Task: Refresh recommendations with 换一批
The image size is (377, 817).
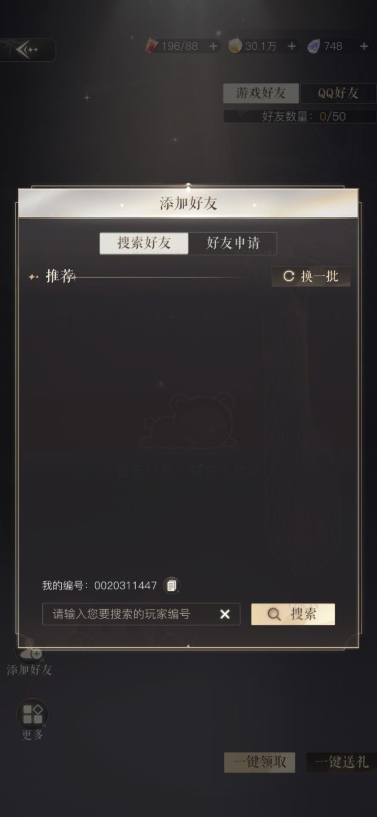Action: [x=311, y=277]
